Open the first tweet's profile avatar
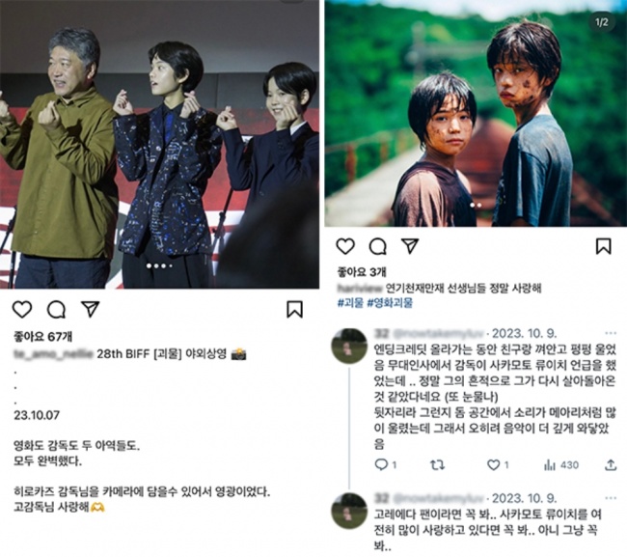The image size is (627, 557). 349,346
